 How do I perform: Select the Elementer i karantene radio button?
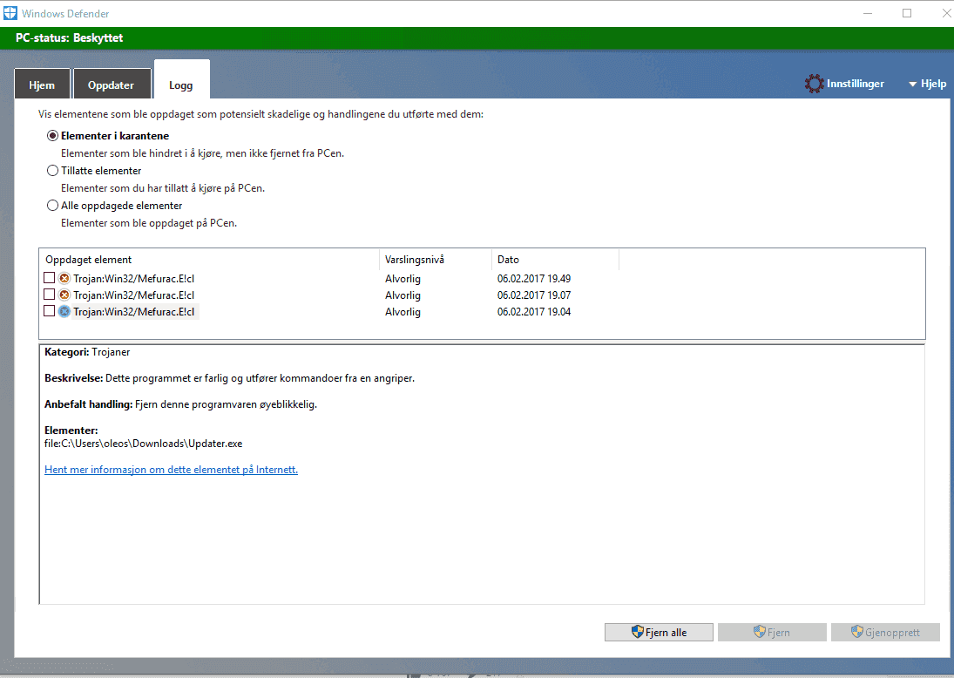53,136
